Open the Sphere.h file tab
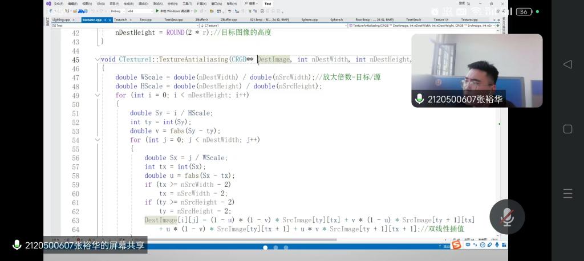The height and width of the screenshot is (261, 584). 337,20
